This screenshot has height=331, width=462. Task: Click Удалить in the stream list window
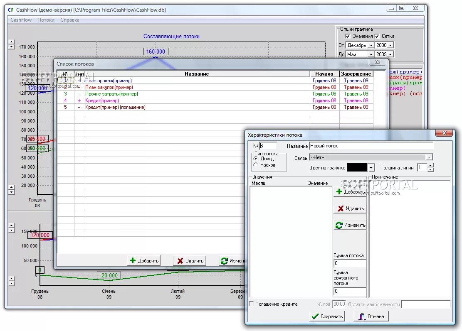point(190,261)
